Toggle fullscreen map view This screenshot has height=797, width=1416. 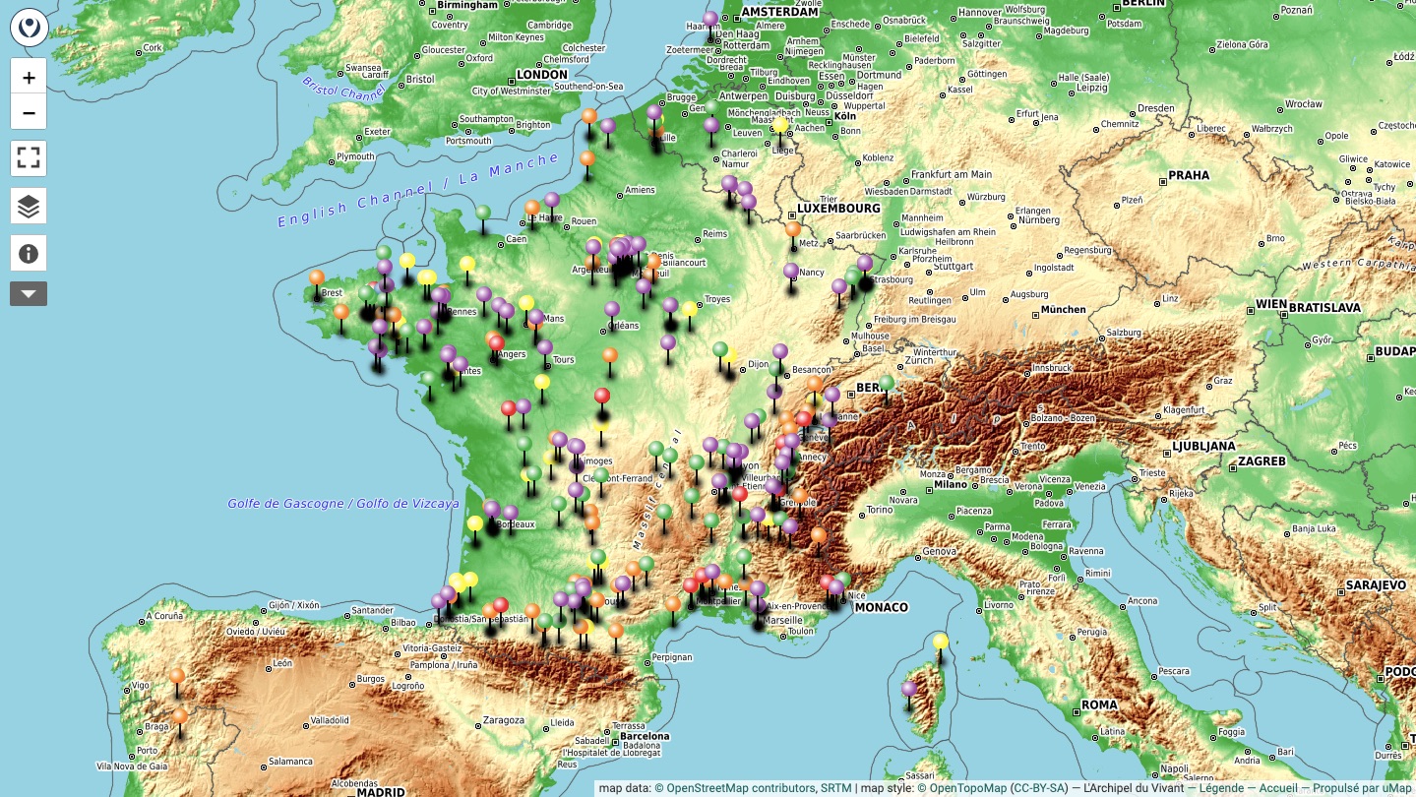click(29, 157)
